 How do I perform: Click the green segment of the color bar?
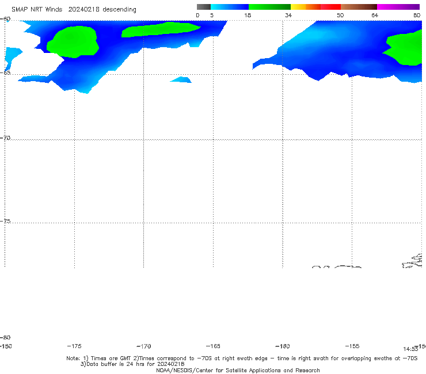[269, 7]
